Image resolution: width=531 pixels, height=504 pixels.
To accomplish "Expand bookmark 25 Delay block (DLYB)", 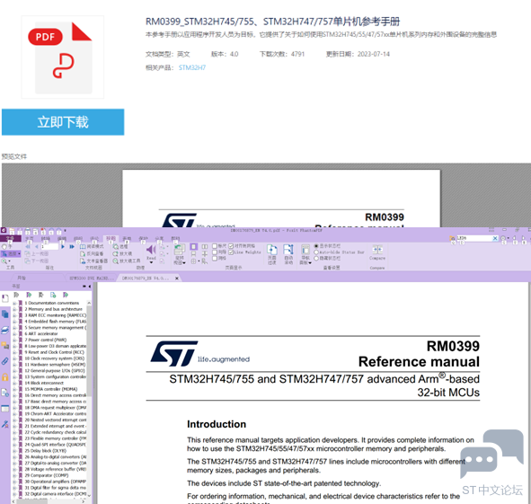I will click(x=15, y=451).
